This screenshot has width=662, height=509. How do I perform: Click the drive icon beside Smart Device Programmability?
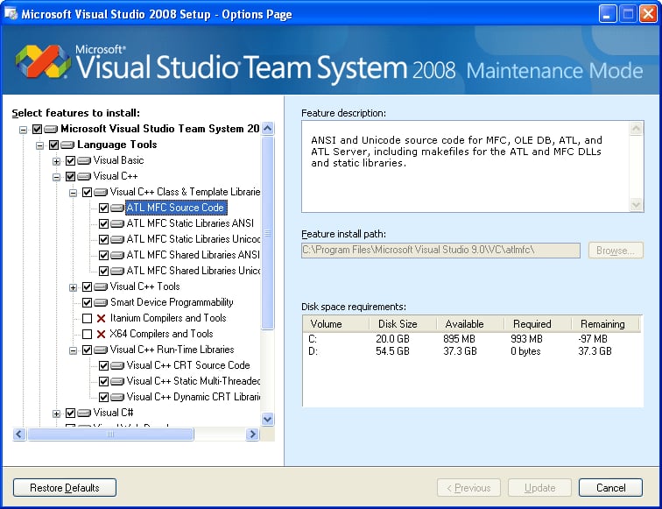click(101, 302)
